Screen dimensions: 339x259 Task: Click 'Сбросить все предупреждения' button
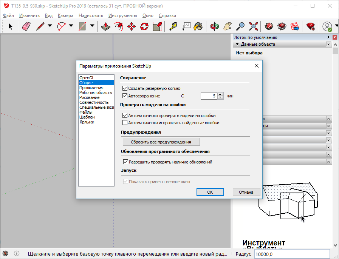161,142
